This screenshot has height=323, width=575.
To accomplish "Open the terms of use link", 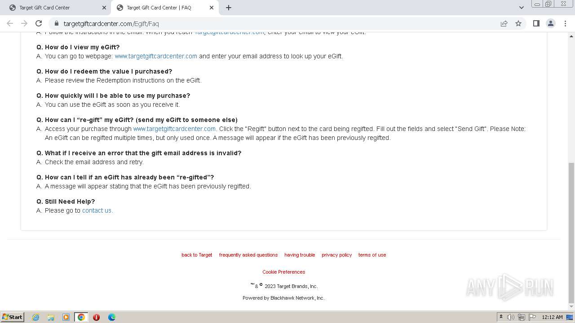I will tap(372, 255).
